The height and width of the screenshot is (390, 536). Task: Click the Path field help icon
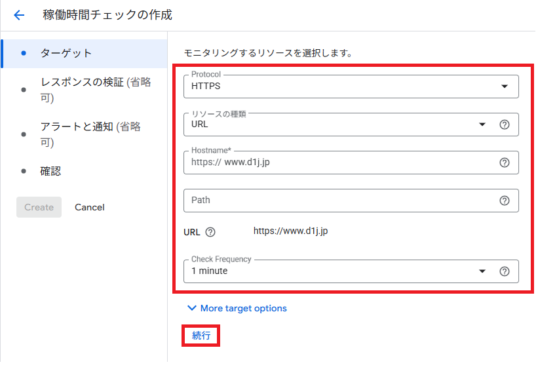pyautogui.click(x=505, y=201)
